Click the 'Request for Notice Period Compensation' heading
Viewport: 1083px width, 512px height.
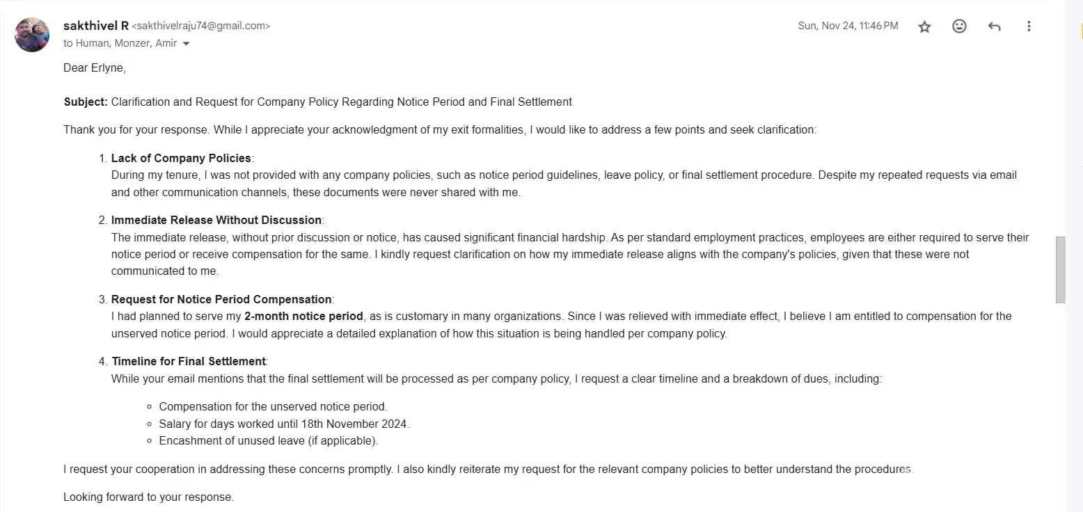coord(221,299)
